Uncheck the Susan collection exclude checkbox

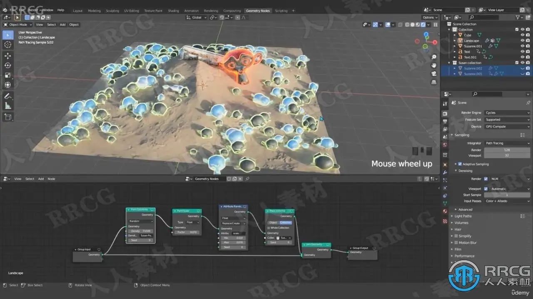(517, 63)
